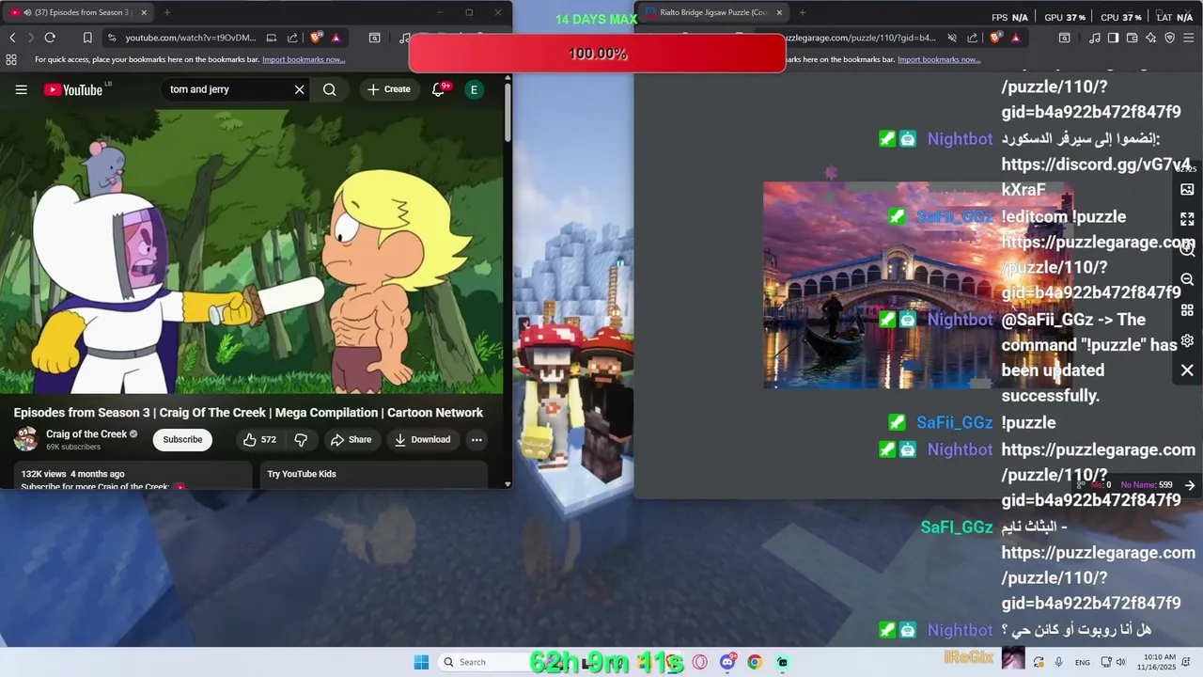The image size is (1203, 677).
Task: Open the more actions (three dots) menu
Action: tap(477, 439)
